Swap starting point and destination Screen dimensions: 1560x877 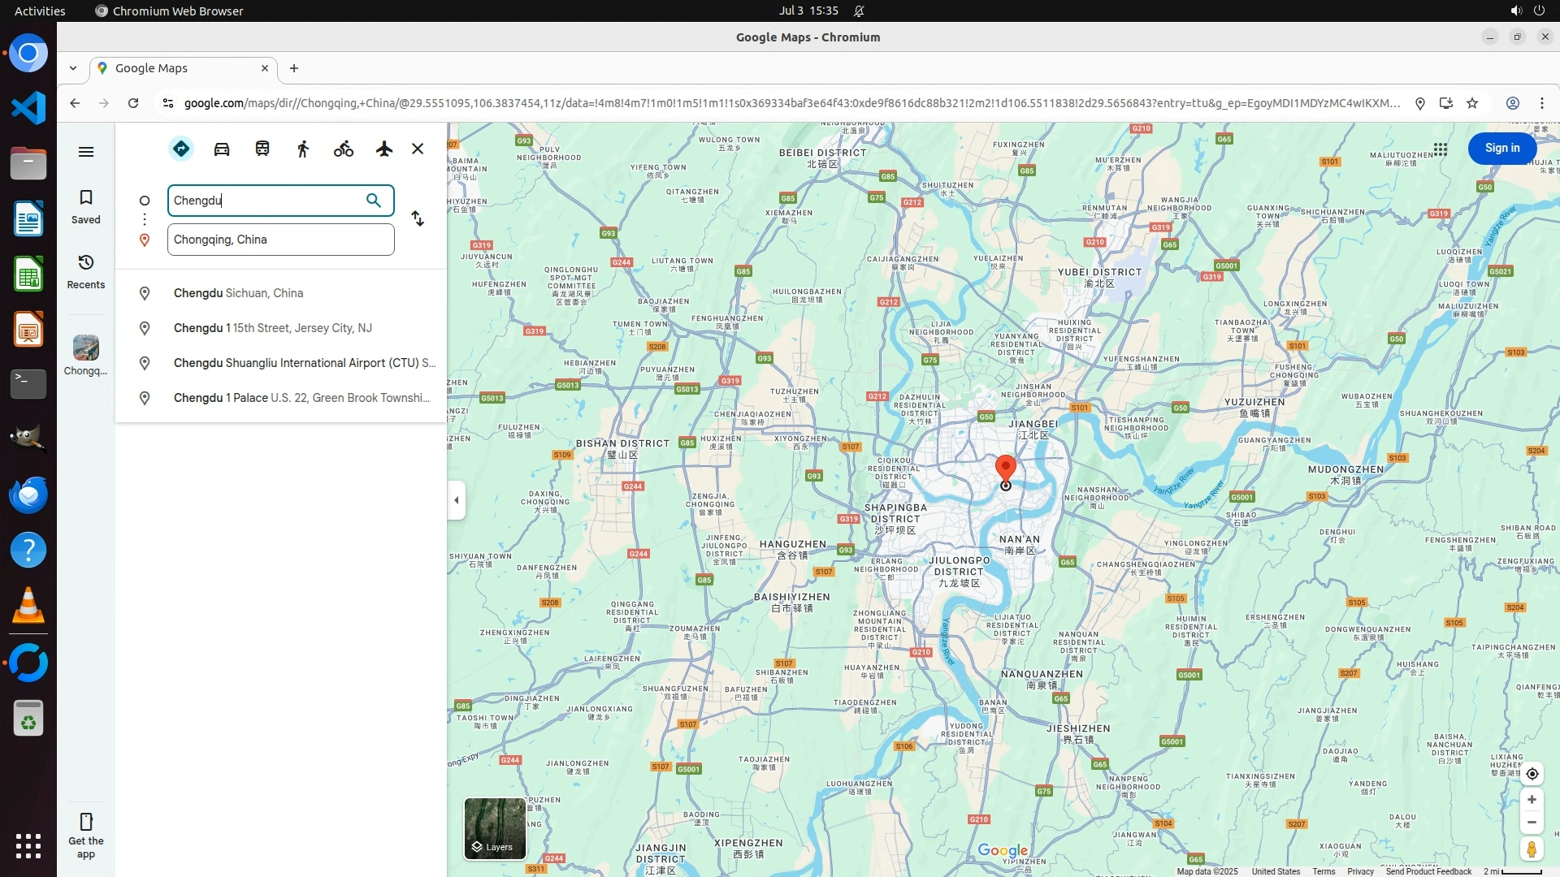pyautogui.click(x=418, y=219)
